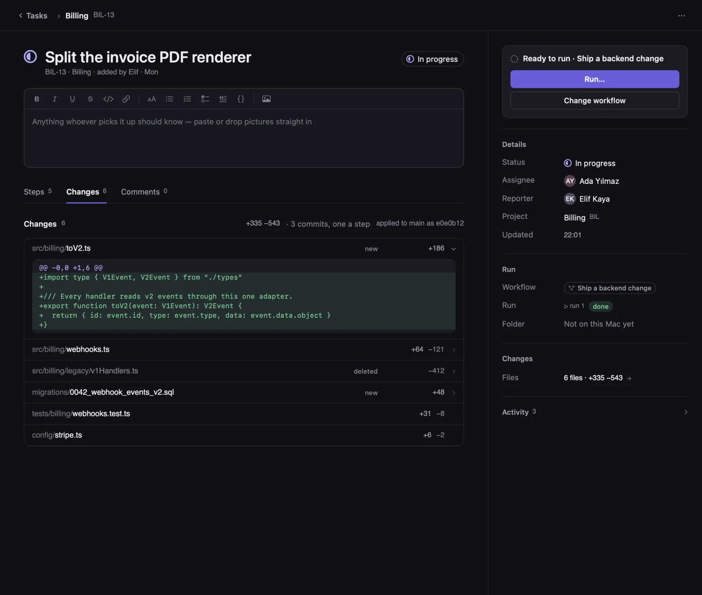702x595 pixels.
Task: Toggle italic formatting in the editor toolbar
Action: pos(55,99)
